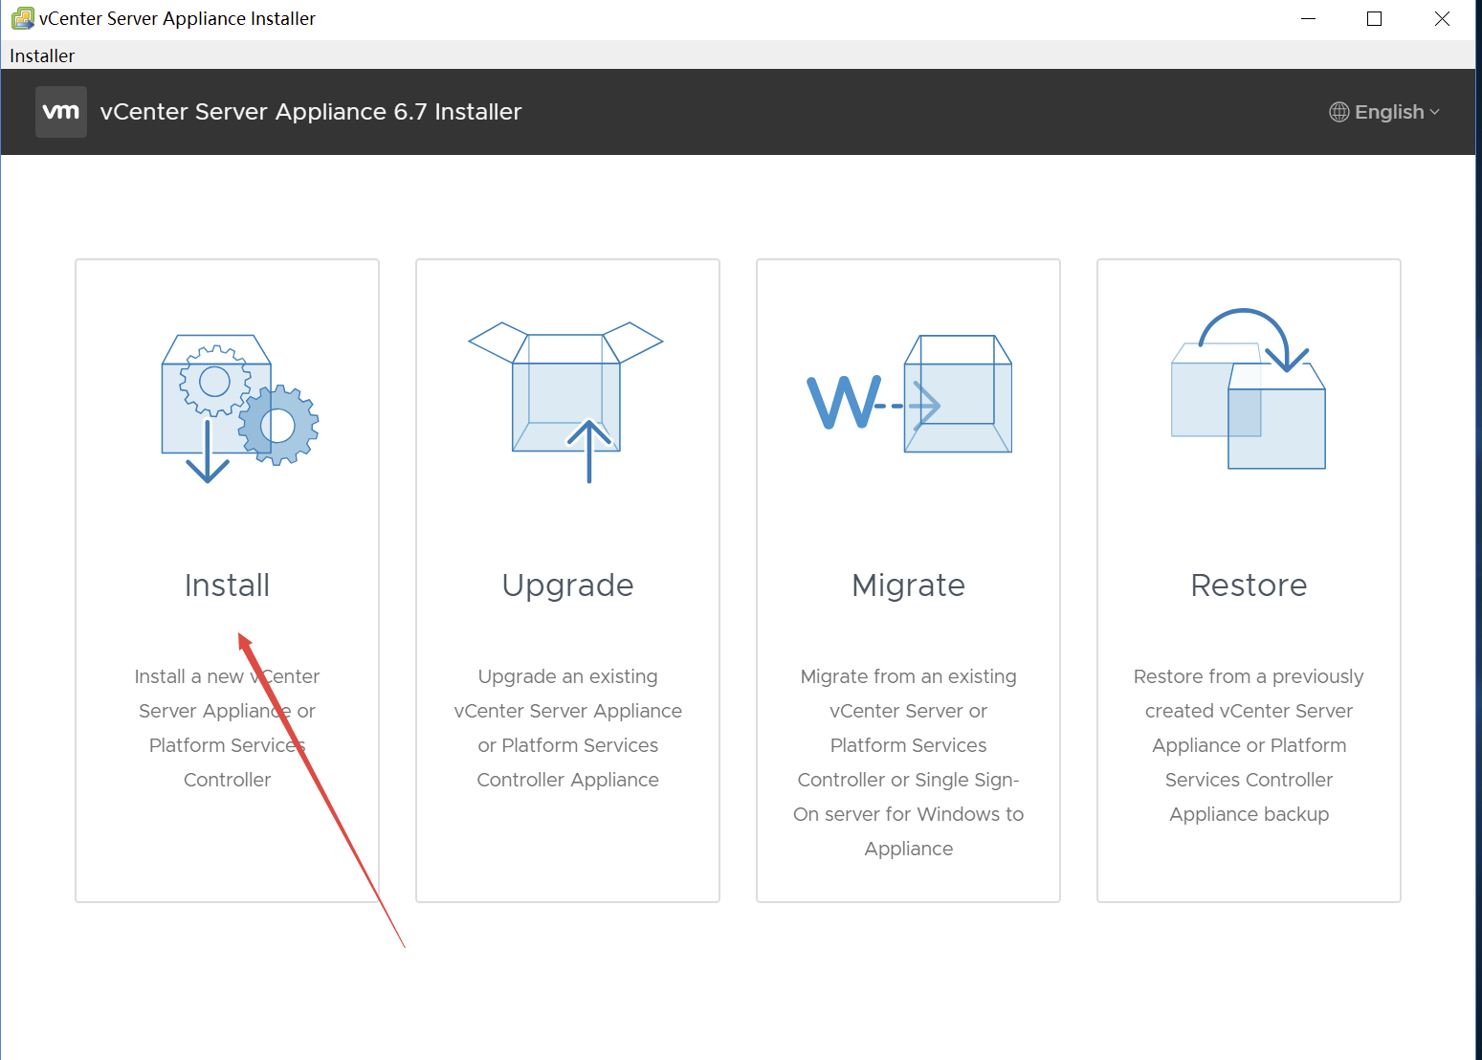Close the vCenter installer window
The height and width of the screenshot is (1060, 1482).
pos(1442,19)
